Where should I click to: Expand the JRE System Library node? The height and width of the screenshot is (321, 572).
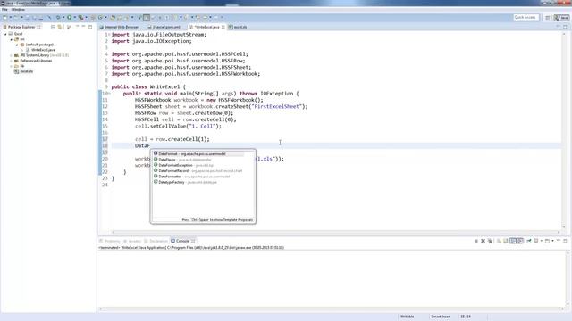(11, 55)
